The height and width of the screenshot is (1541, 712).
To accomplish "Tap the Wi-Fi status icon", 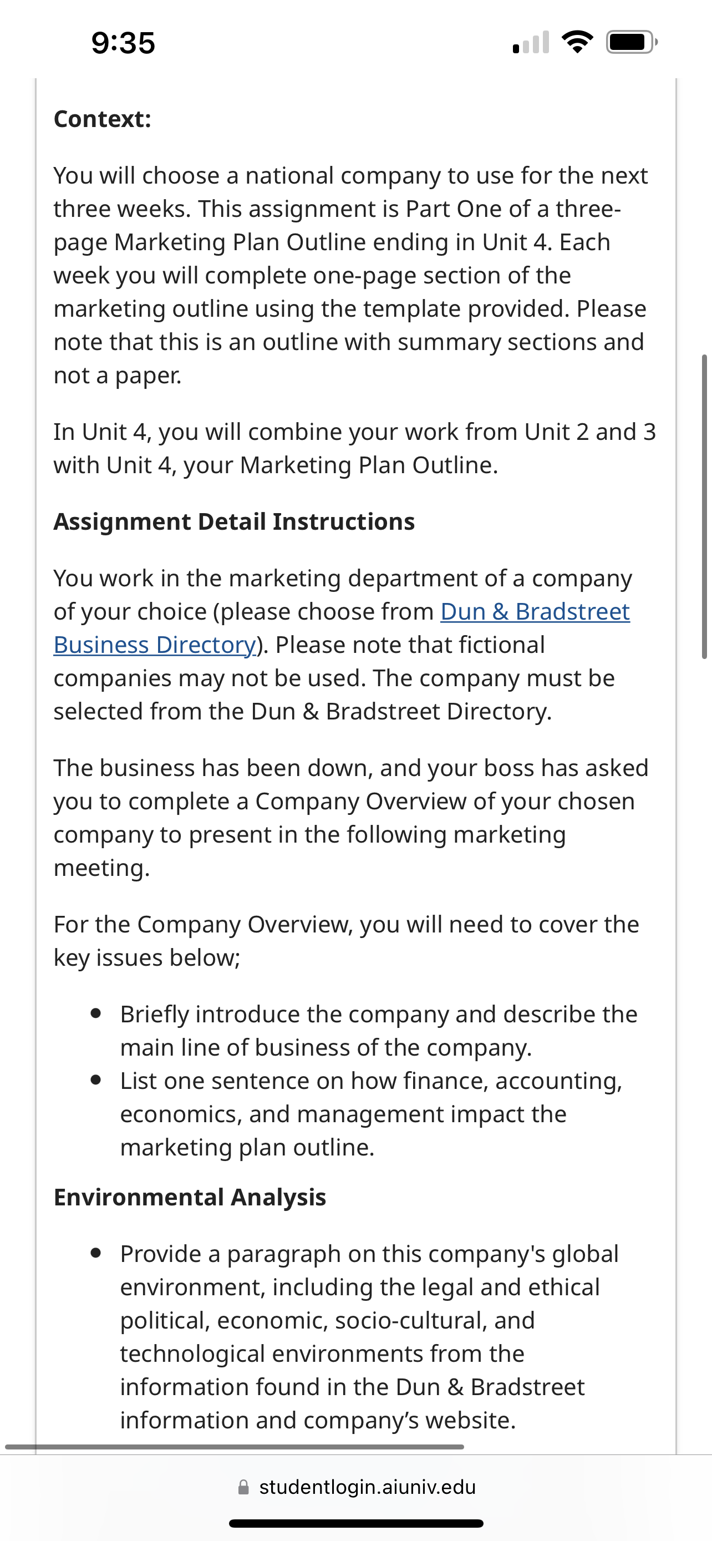I will [577, 42].
